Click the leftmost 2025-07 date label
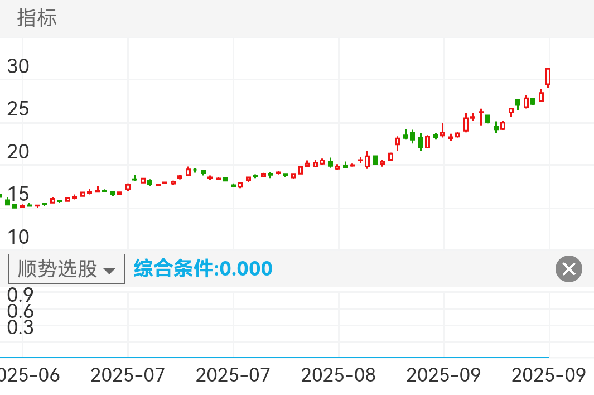Image resolution: width=594 pixels, height=395 pixels. coord(128,375)
